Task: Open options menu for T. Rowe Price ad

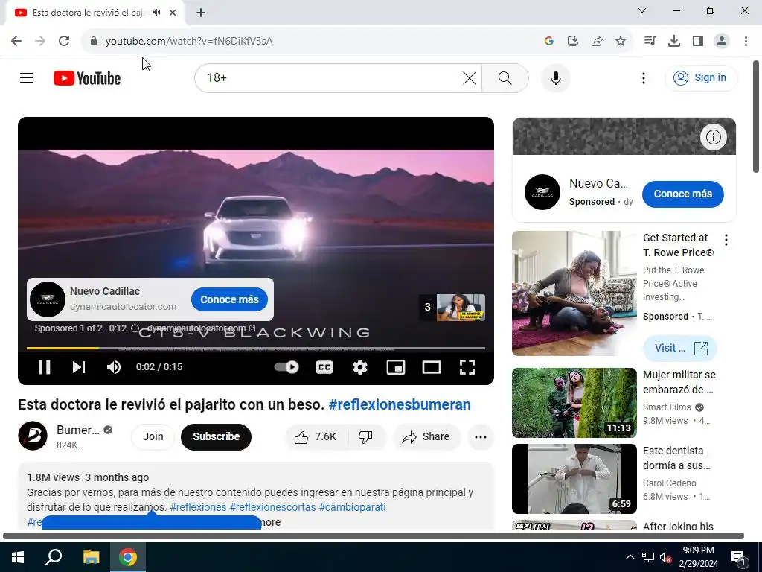Action: coord(726,239)
